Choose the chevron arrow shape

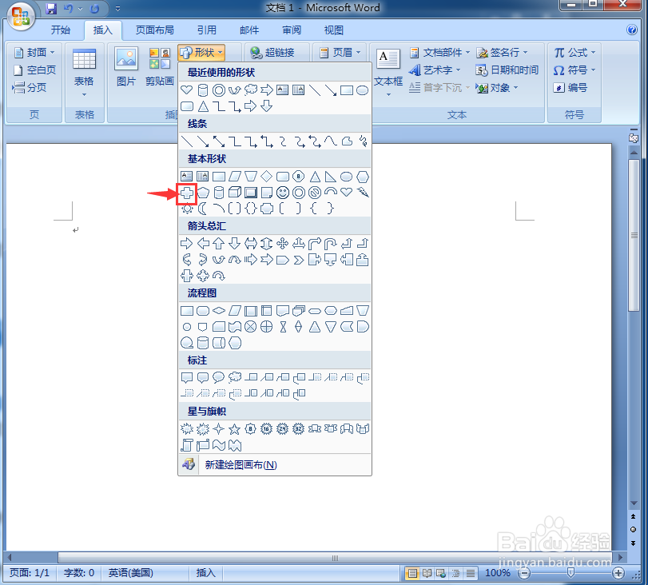point(298,260)
